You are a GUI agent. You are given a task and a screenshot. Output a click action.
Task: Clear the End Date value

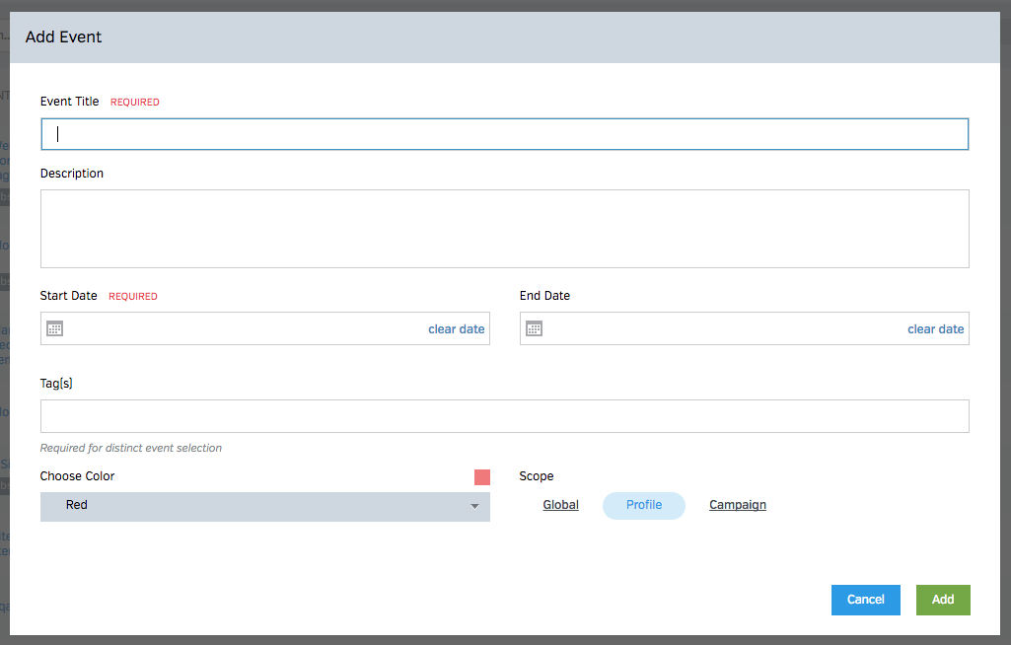tap(935, 329)
